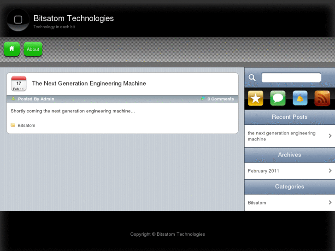Click the yellow folder category icon

[13, 125]
